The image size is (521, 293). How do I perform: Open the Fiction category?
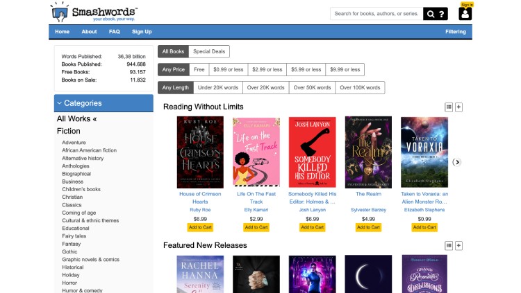click(69, 131)
